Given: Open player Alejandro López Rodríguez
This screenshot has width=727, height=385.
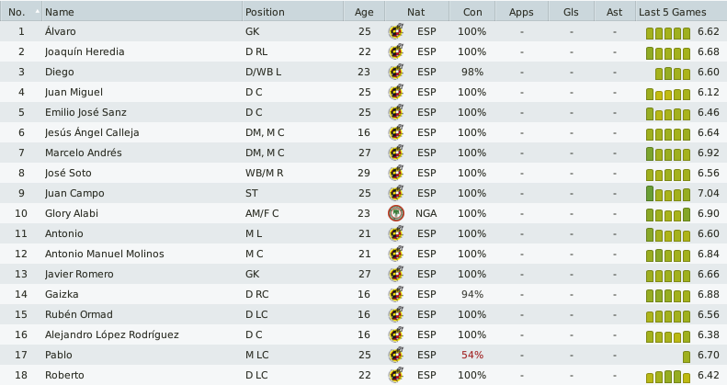Looking at the screenshot, I should pyautogui.click(x=112, y=334).
